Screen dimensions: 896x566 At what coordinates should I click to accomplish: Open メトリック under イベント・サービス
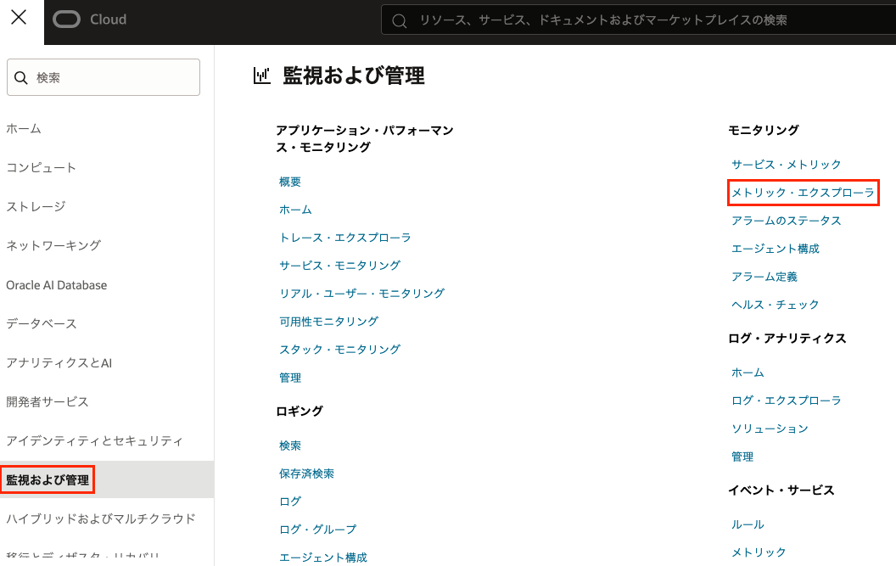click(x=759, y=552)
